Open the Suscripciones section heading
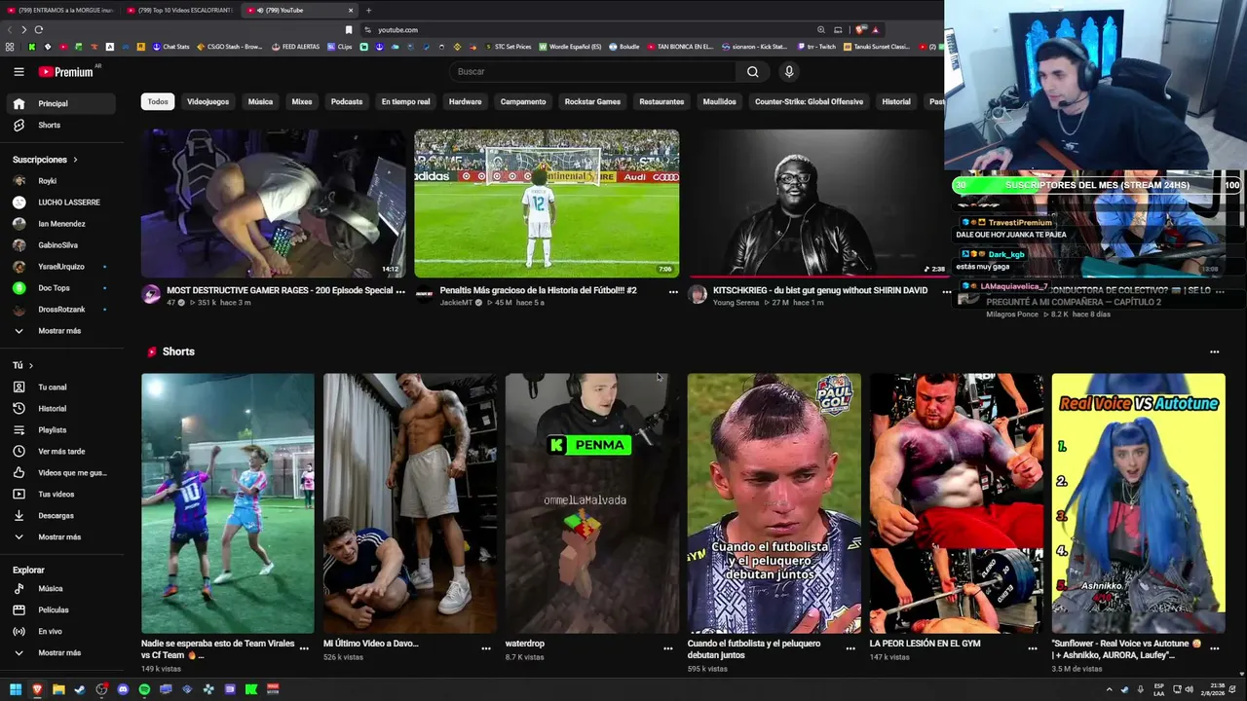The width and height of the screenshot is (1247, 701). point(45,160)
